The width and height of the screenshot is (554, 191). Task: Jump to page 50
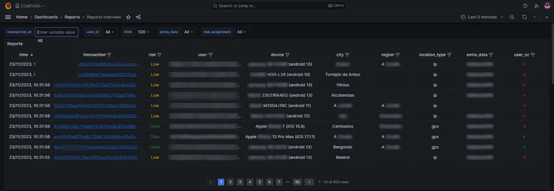(x=297, y=182)
